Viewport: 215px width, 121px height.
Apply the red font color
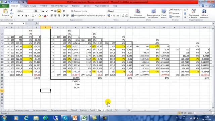point(45,16)
